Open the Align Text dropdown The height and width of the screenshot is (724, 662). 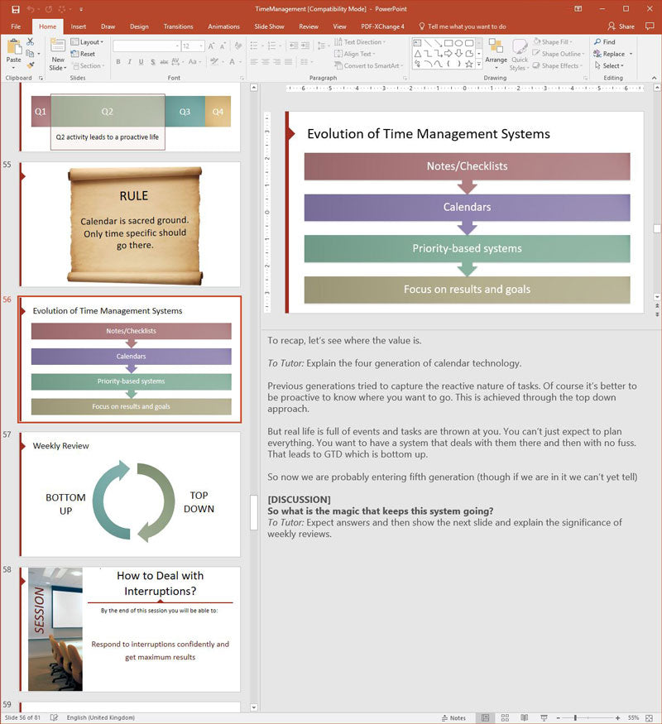tap(354, 54)
